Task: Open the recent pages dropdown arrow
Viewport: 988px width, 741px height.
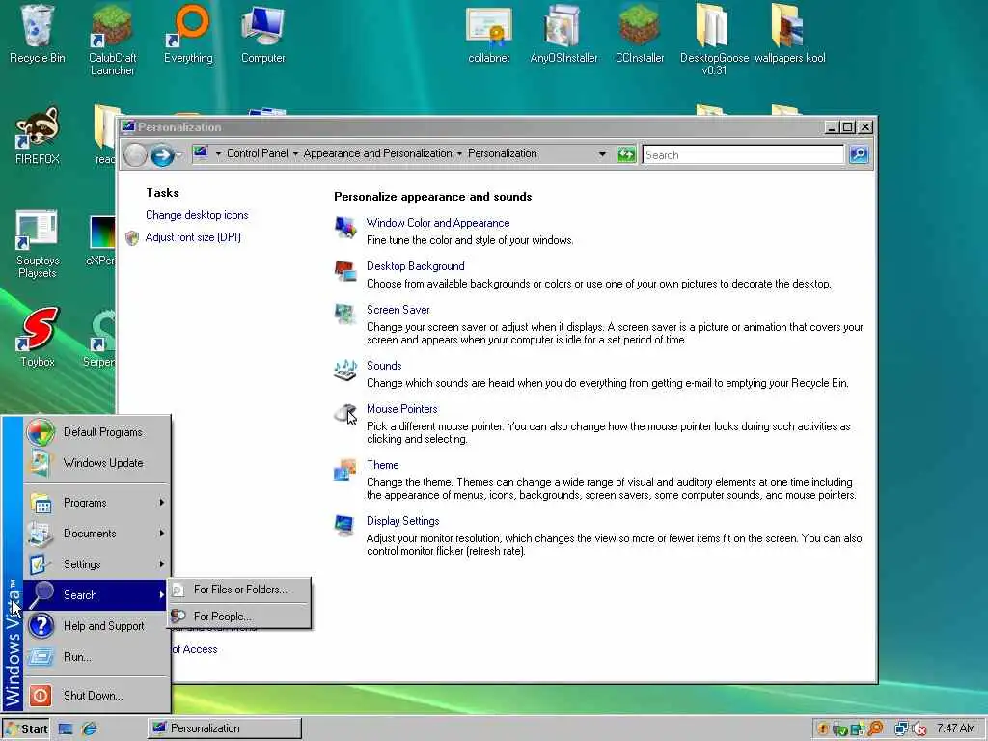Action: [x=179, y=155]
